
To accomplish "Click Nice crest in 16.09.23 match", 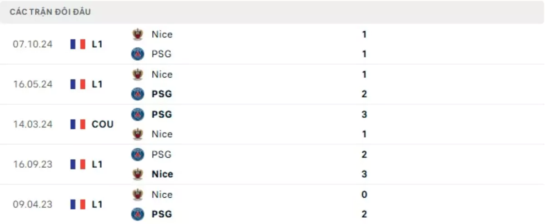I will click(137, 174).
